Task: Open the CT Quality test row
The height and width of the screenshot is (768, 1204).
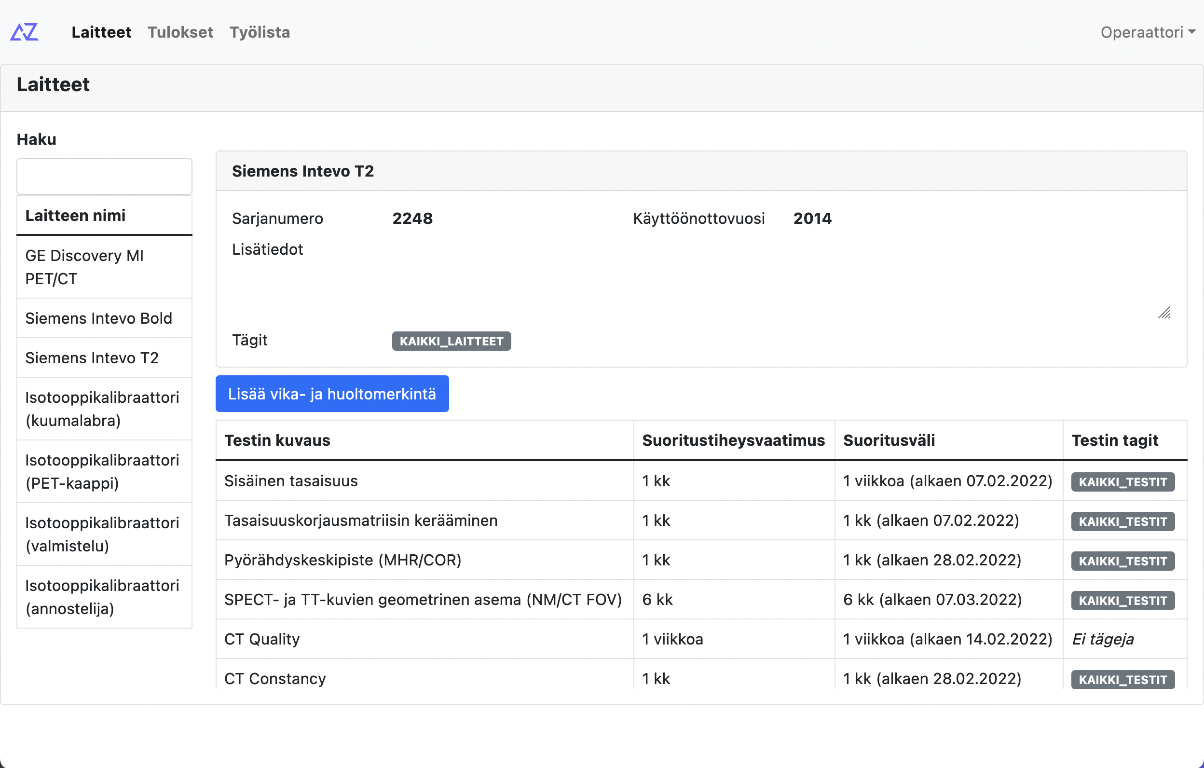Action: pos(701,639)
